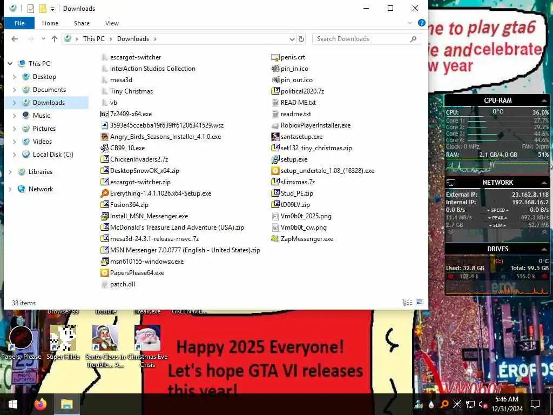Select the PapersPlease64.exe icon

click(104, 273)
